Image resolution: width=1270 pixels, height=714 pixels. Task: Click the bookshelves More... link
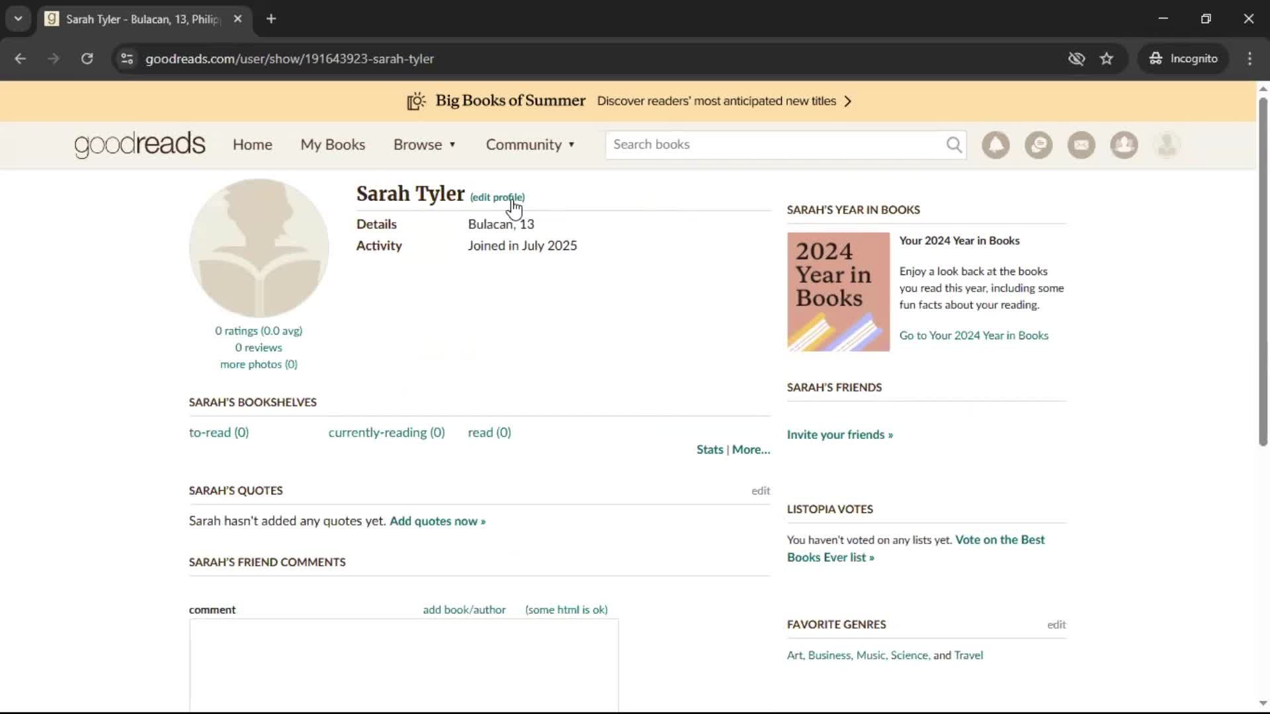point(751,450)
